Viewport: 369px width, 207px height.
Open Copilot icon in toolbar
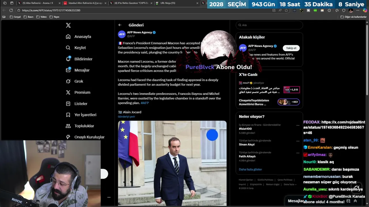(x=365, y=10)
